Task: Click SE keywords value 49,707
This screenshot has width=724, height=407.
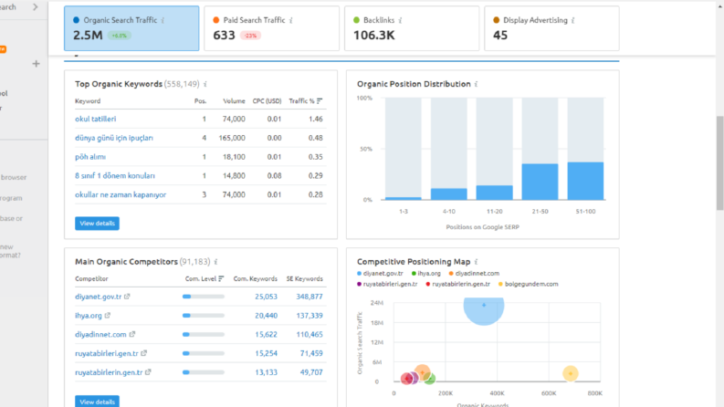Action: [x=311, y=372]
